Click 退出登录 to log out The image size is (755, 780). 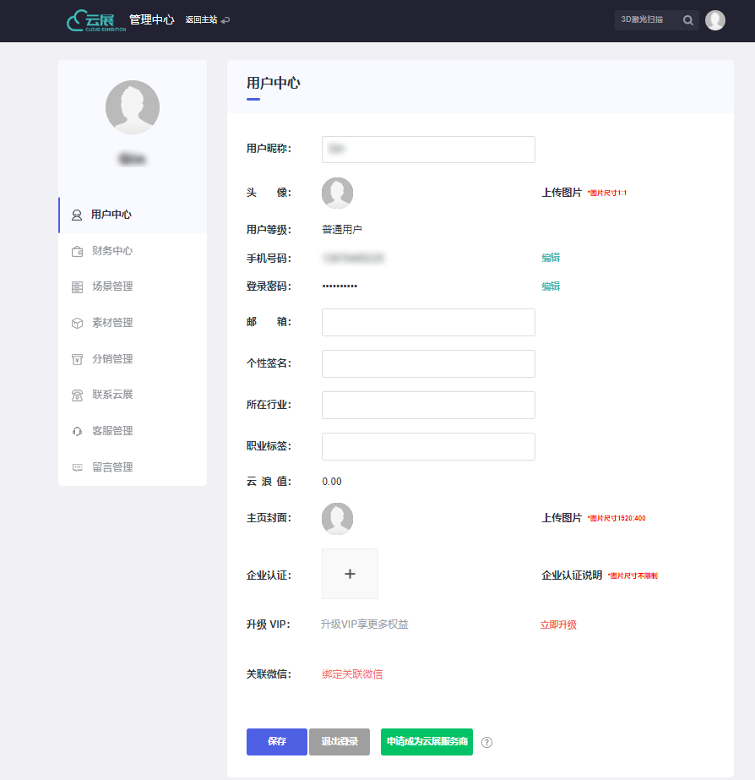[339, 742]
